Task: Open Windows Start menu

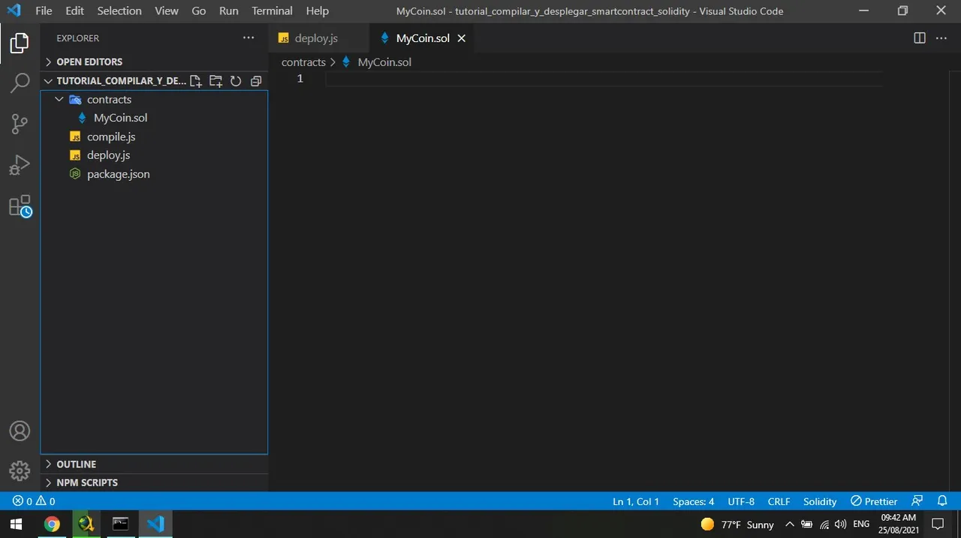Action: (x=17, y=524)
